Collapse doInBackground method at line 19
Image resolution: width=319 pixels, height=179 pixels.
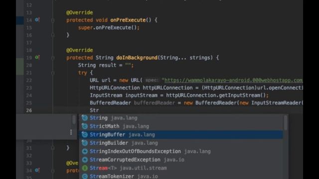pyautogui.click(x=53, y=58)
